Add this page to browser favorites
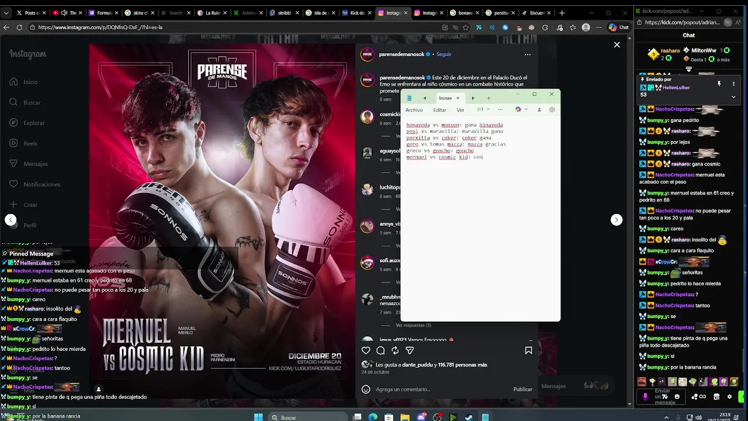 (x=466, y=27)
